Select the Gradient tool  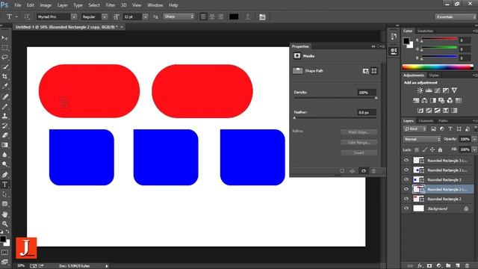[x=4, y=145]
